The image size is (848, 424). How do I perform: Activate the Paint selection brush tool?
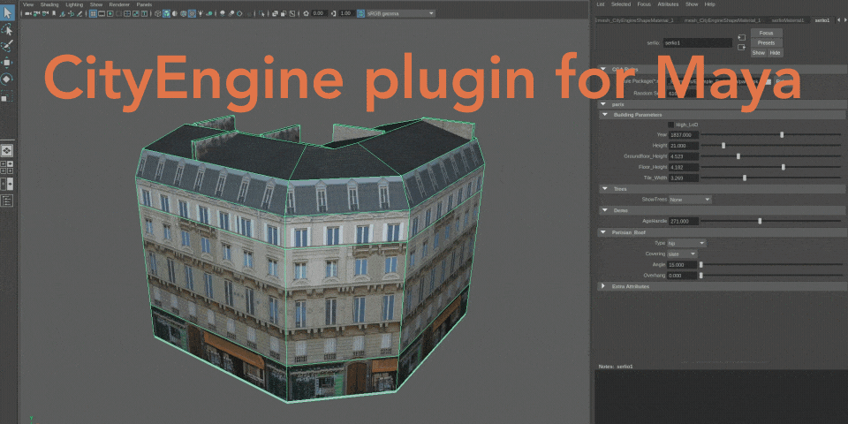8,46
